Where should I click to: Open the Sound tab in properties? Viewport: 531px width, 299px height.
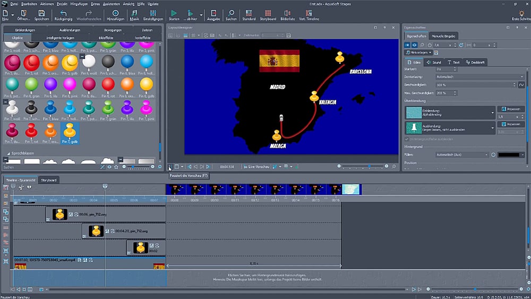click(x=433, y=62)
